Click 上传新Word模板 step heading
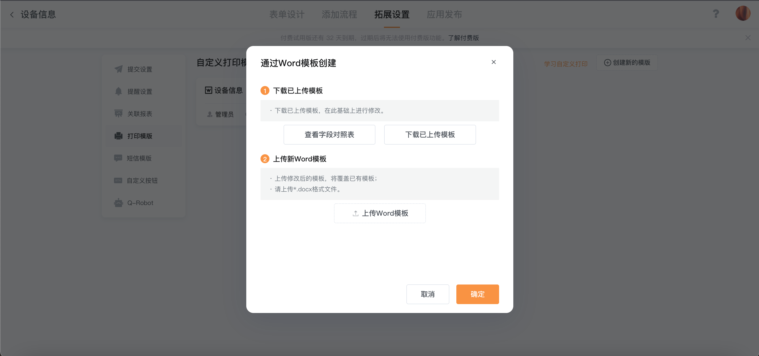This screenshot has height=356, width=759. click(300, 159)
